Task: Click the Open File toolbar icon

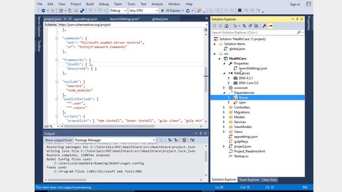Action: tap(70, 11)
